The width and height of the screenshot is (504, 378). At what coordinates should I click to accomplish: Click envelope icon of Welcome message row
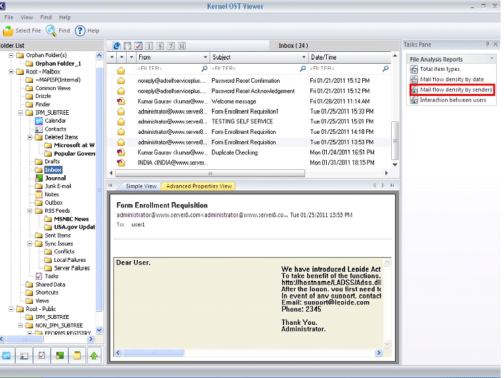click(121, 102)
